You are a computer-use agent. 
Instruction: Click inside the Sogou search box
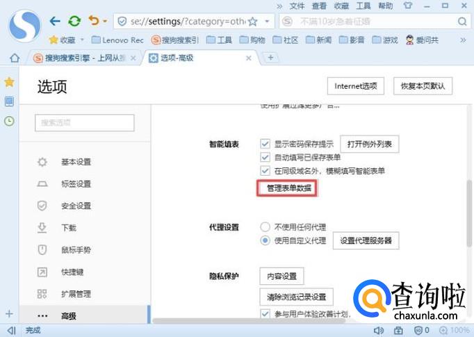pos(373,22)
